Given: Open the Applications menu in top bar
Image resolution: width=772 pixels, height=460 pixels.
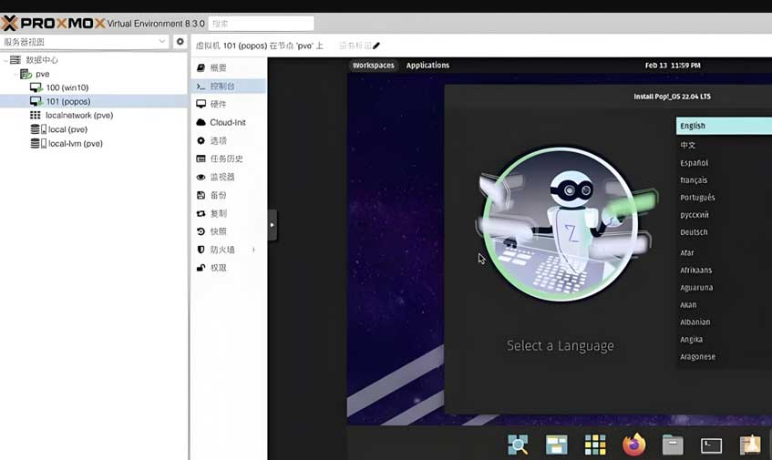Looking at the screenshot, I should click(427, 66).
